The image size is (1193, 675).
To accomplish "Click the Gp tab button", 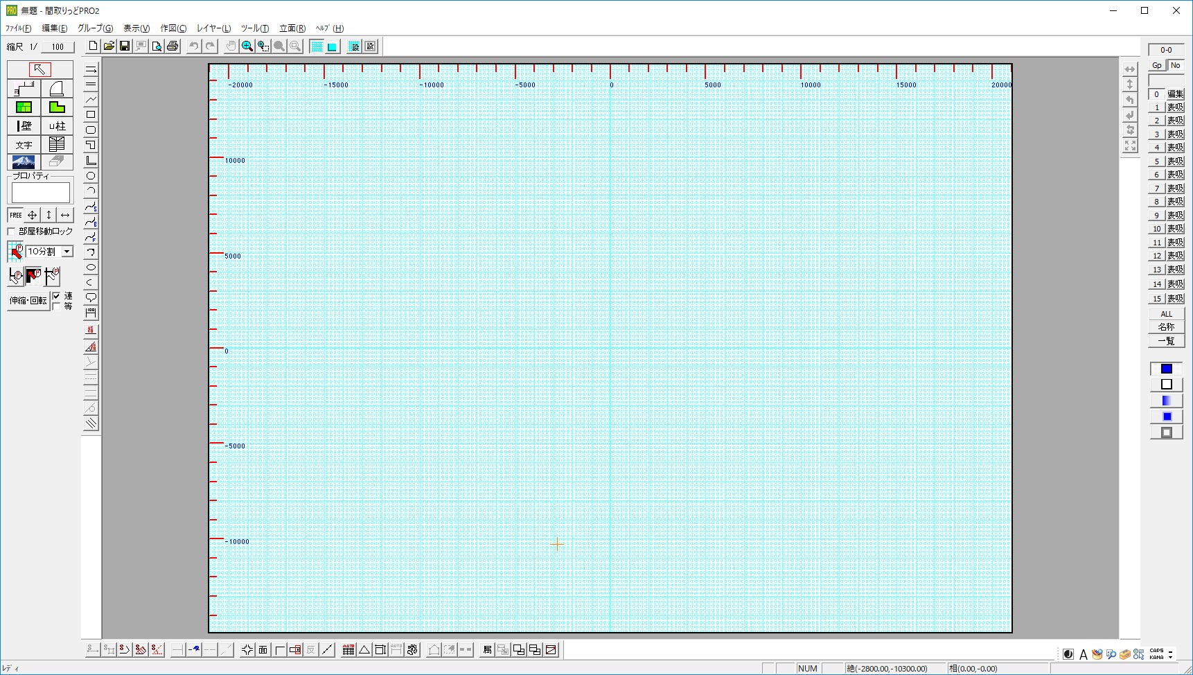I will pos(1157,65).
